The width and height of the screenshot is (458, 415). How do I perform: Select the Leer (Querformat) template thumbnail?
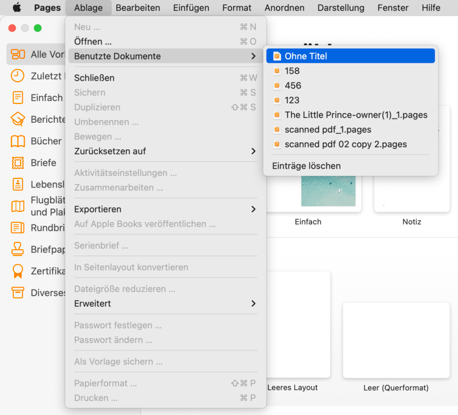[x=396, y=340]
